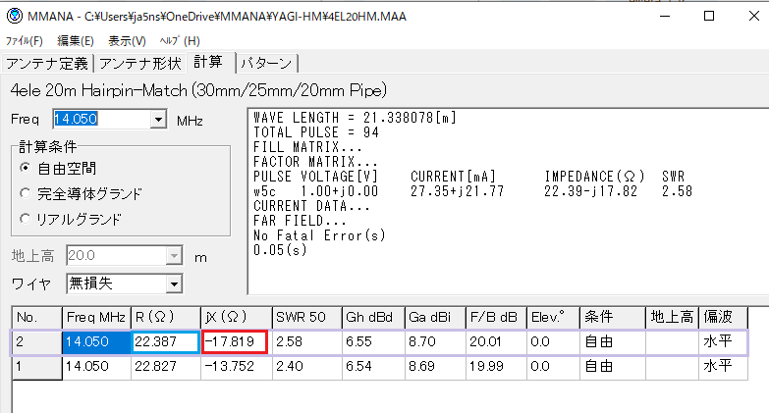769x413 pixels.
Task: Open the ファイル(F) menu
Action: 25,41
